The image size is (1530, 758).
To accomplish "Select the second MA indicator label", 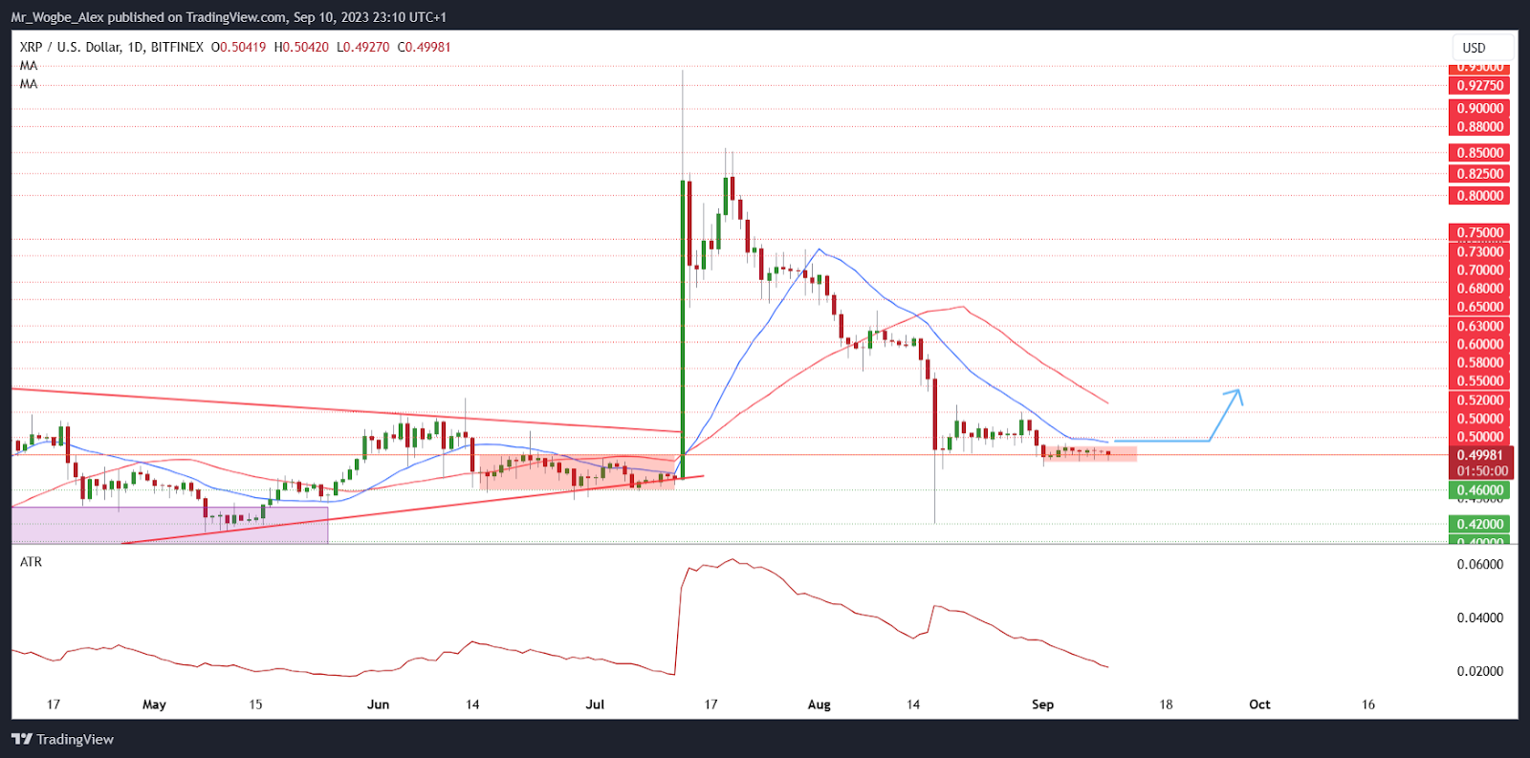I will (x=29, y=84).
